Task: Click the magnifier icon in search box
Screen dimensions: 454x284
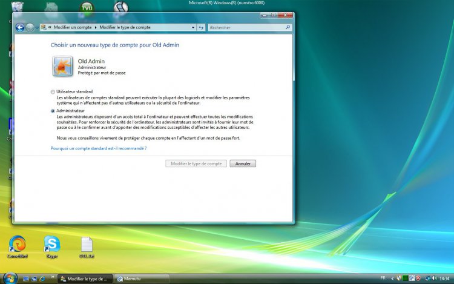Action: click(288, 27)
